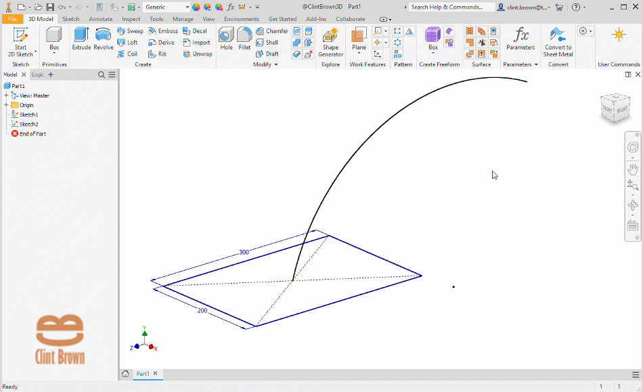This screenshot has height=392, width=643.
Task: Click Convert to Sheet Metal
Action: click(558, 41)
